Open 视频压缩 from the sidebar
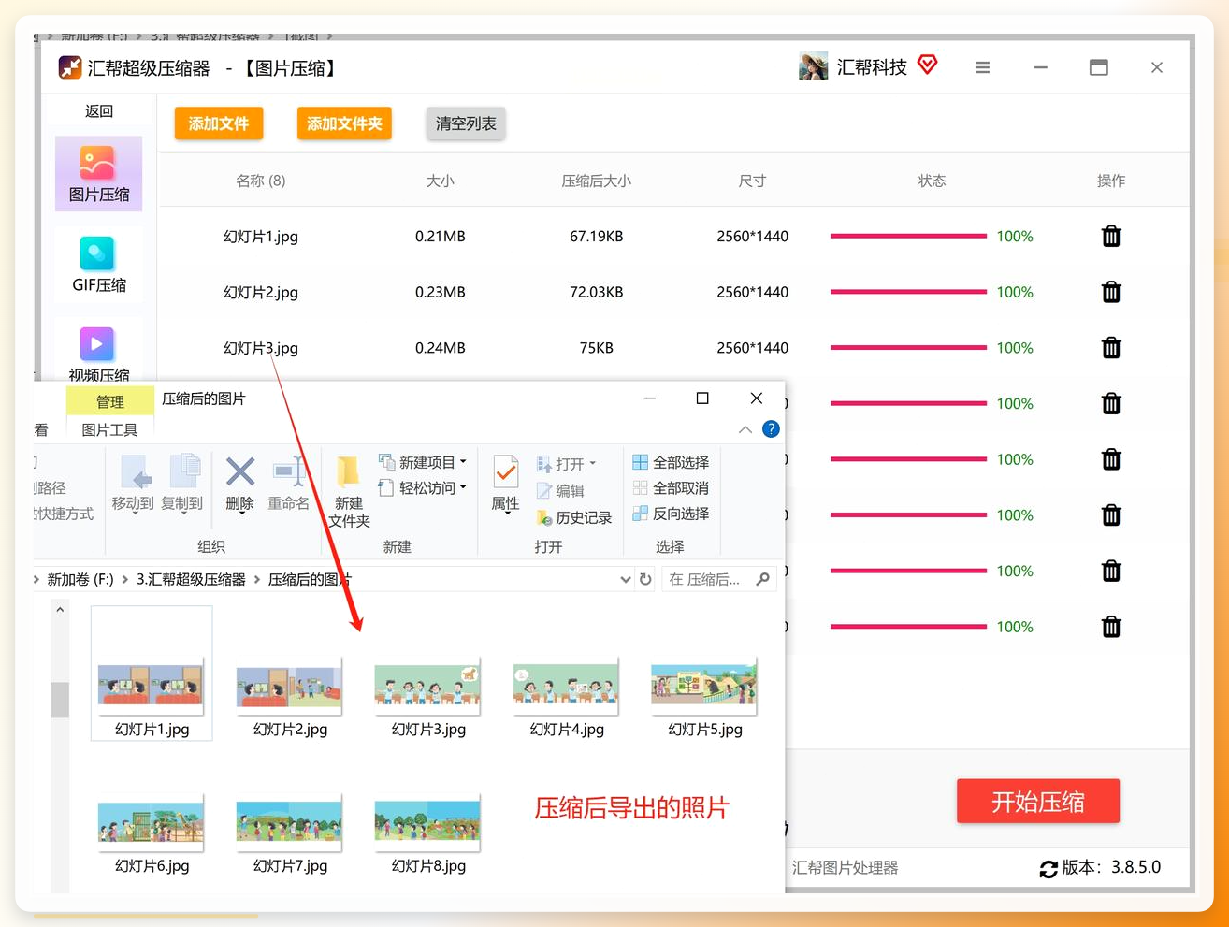Image resolution: width=1229 pixels, height=927 pixels. pos(98,353)
